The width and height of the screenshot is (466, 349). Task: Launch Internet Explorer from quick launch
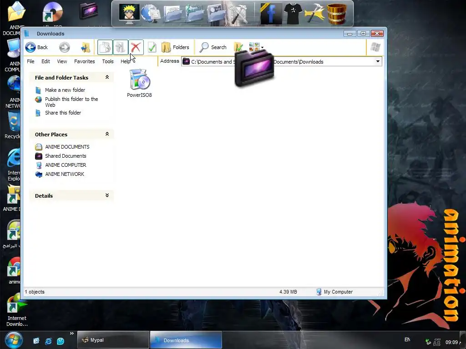(48, 341)
